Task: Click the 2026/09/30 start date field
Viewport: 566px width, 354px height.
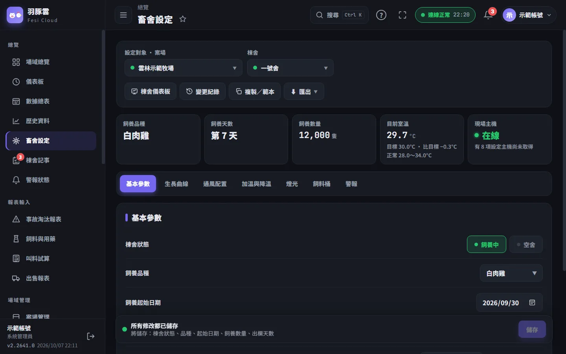Action: point(509,303)
